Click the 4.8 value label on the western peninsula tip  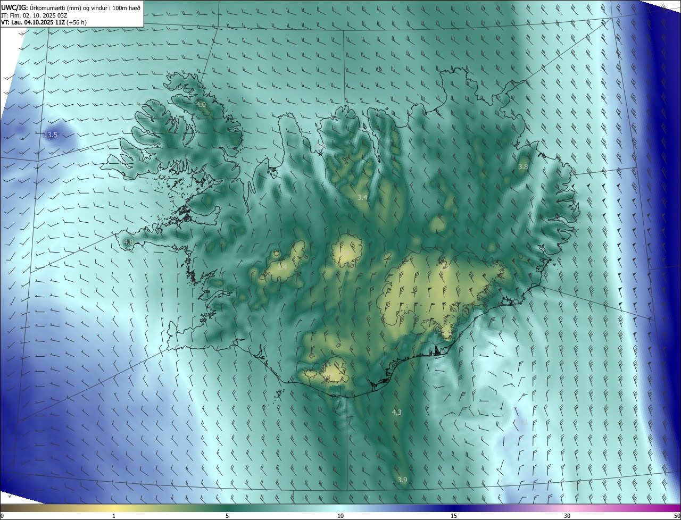pyautogui.click(x=128, y=242)
